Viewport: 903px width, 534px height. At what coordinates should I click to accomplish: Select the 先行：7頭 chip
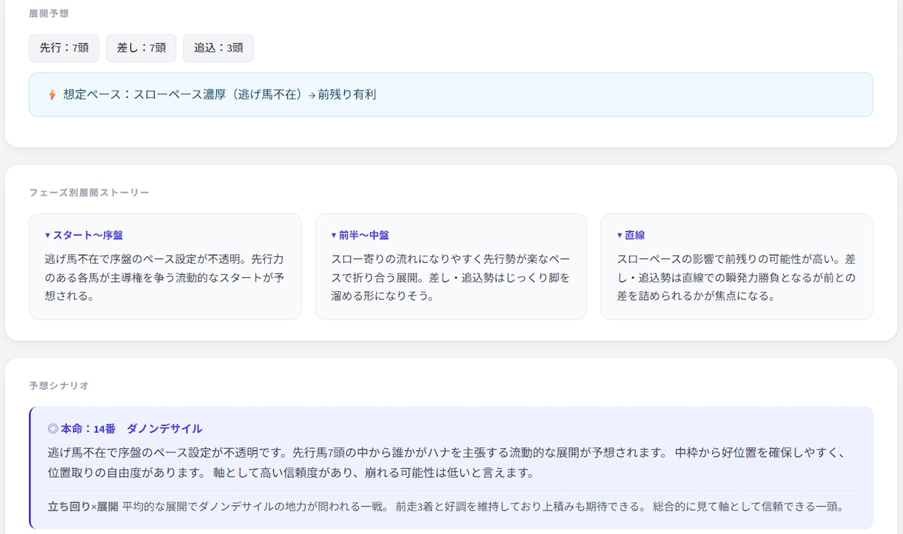64,48
